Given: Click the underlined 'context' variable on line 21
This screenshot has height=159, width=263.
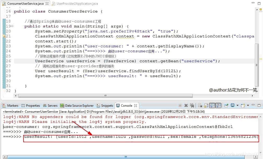Looking at the screenshot, I should coord(125,36).
